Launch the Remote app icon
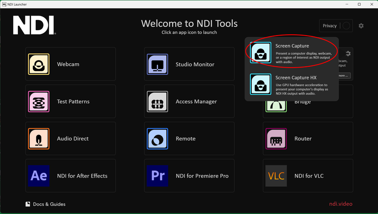This screenshot has height=214, width=378. (x=157, y=139)
